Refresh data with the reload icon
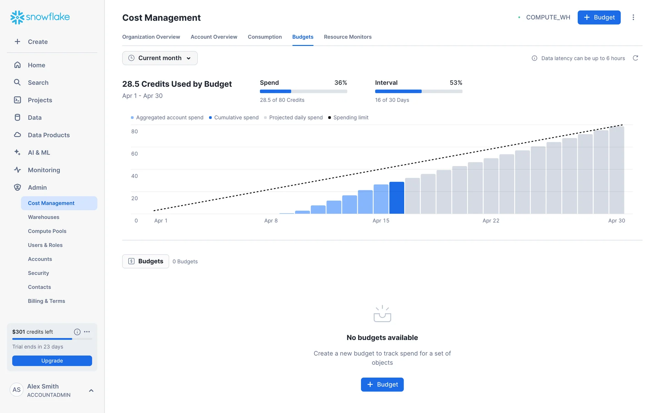 (x=635, y=58)
